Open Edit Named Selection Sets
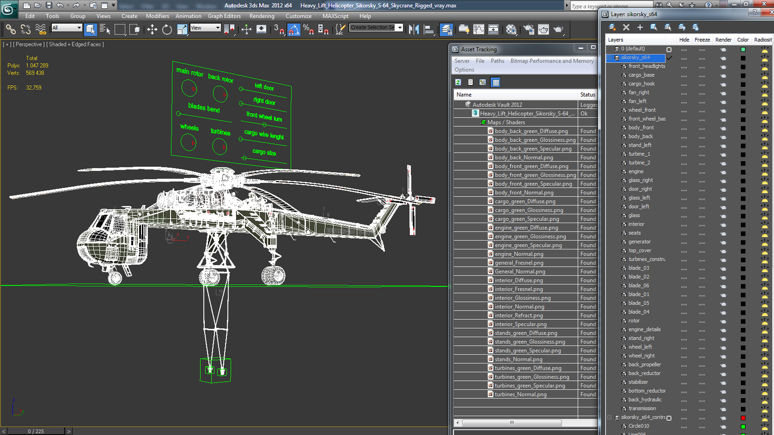 pyautogui.click(x=341, y=29)
